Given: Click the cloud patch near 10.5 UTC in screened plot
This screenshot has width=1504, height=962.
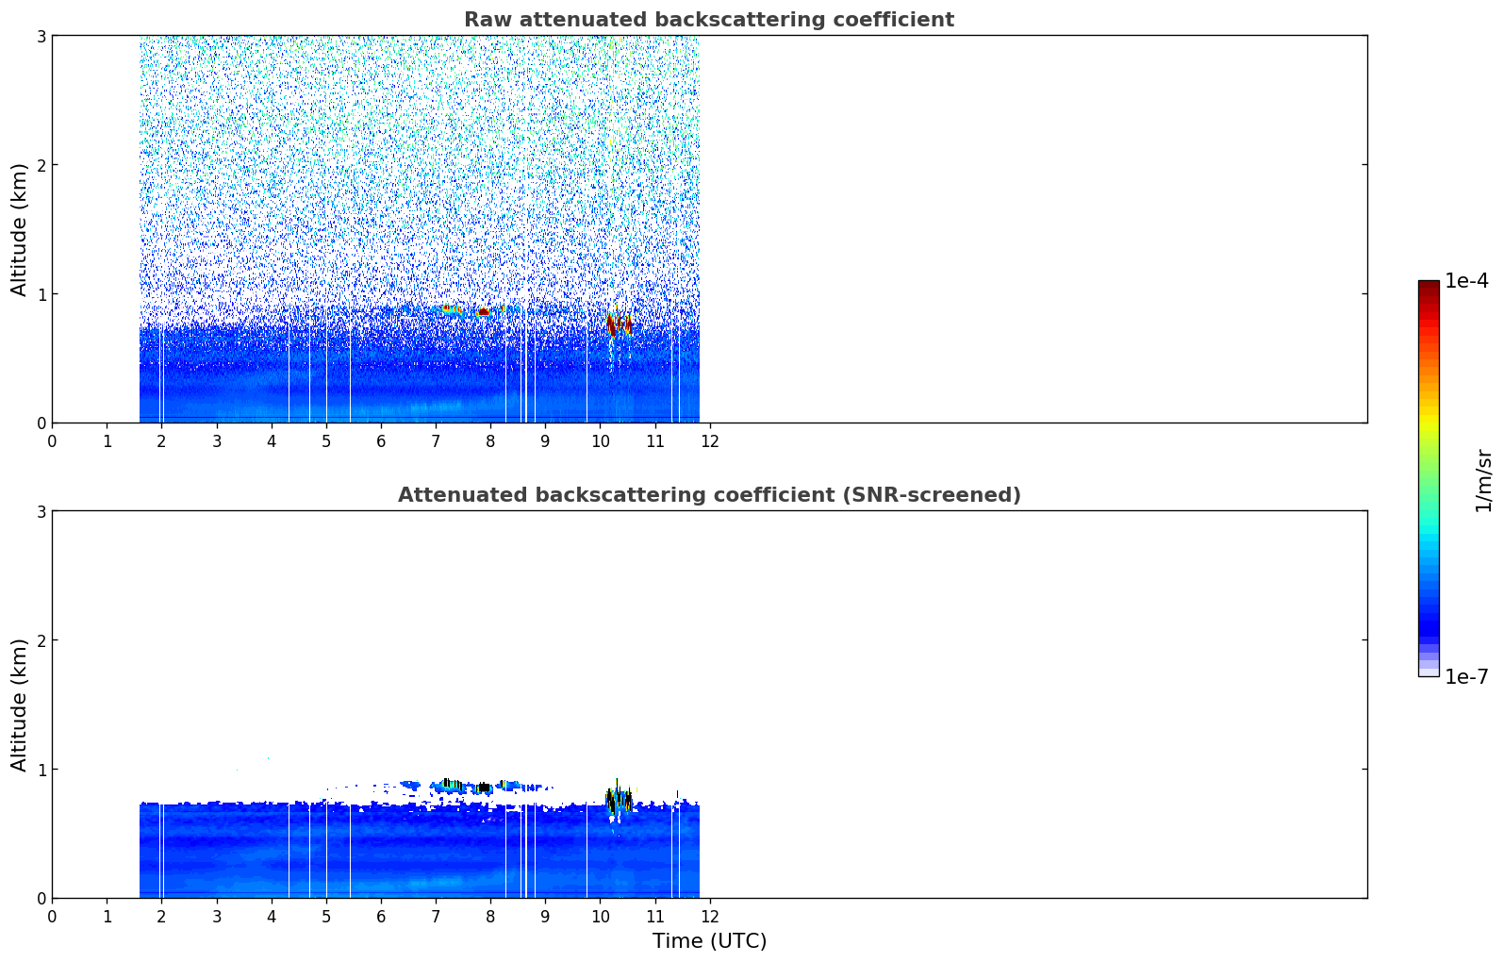Looking at the screenshot, I should [x=619, y=799].
